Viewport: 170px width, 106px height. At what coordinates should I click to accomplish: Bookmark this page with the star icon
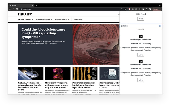pos(125,9)
